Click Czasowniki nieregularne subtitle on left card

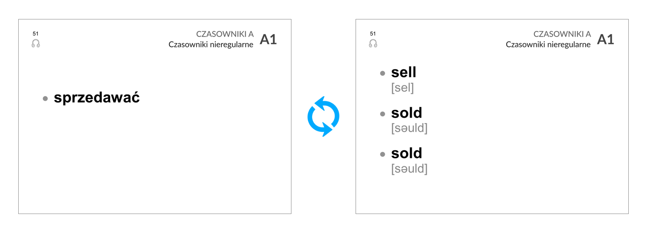(211, 45)
